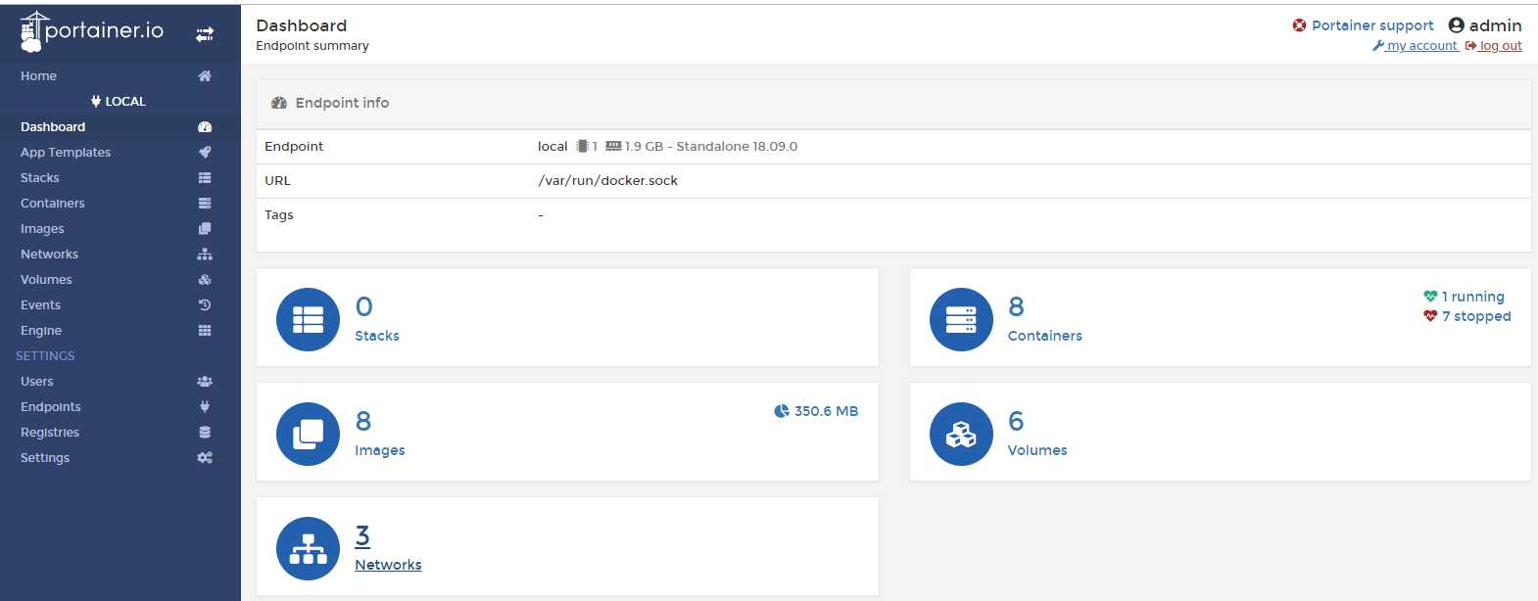Click the green running heartbeat icon

[x=1430, y=297]
